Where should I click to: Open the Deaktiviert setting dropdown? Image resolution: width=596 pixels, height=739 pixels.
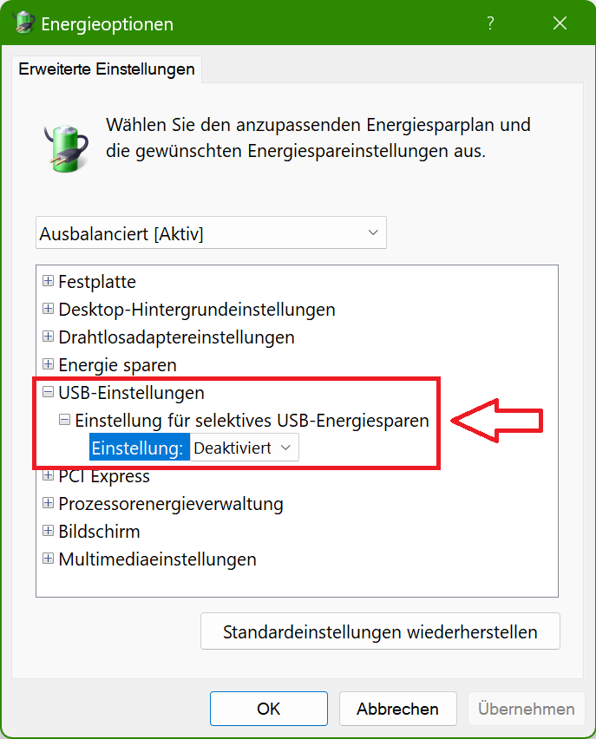(x=245, y=448)
